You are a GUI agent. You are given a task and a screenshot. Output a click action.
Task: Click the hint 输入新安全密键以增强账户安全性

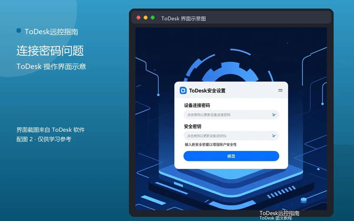(211, 145)
